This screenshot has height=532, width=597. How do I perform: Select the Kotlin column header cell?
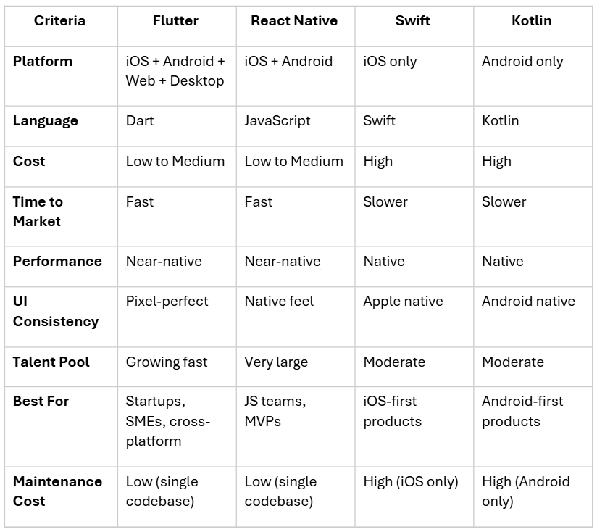click(x=531, y=21)
